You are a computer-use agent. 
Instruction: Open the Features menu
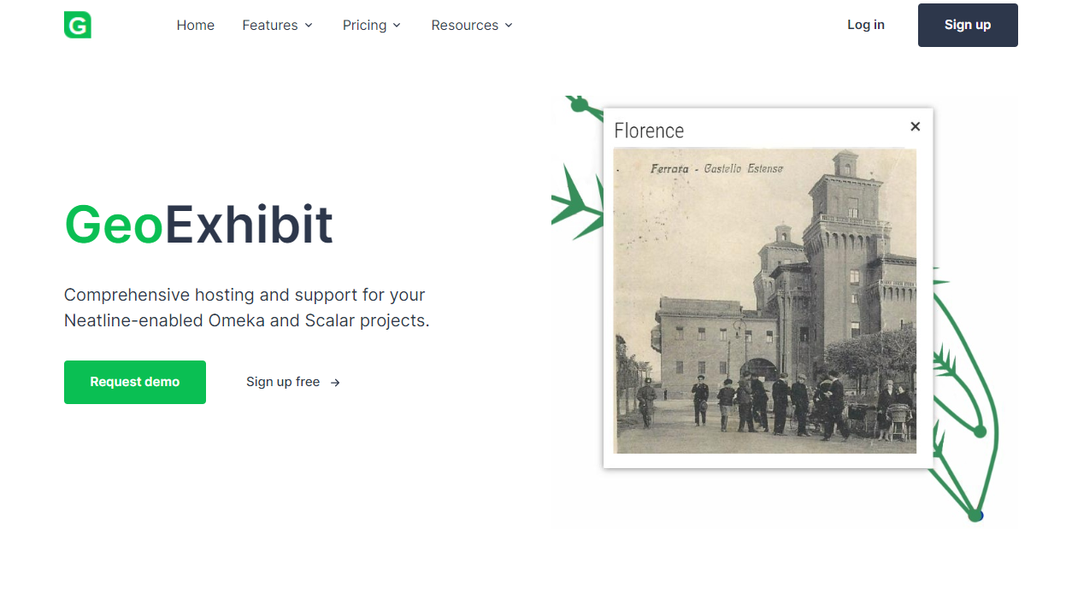pos(278,25)
